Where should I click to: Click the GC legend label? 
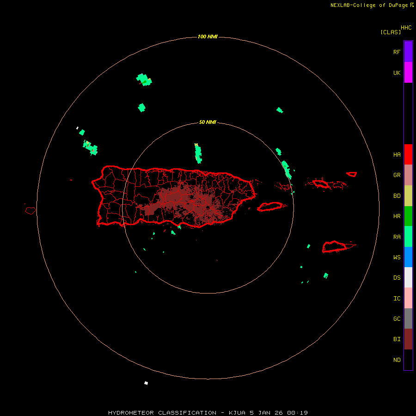397,318
